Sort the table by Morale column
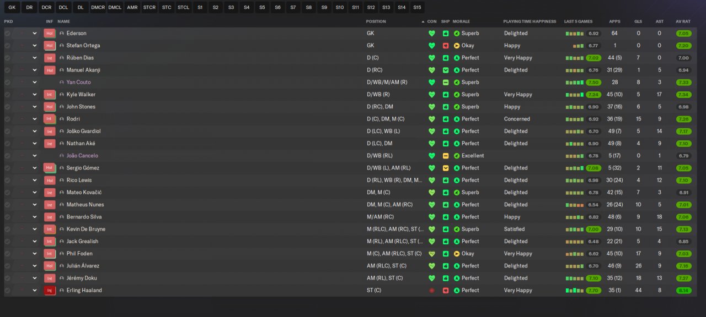Image resolution: width=706 pixels, height=317 pixels. click(x=461, y=21)
